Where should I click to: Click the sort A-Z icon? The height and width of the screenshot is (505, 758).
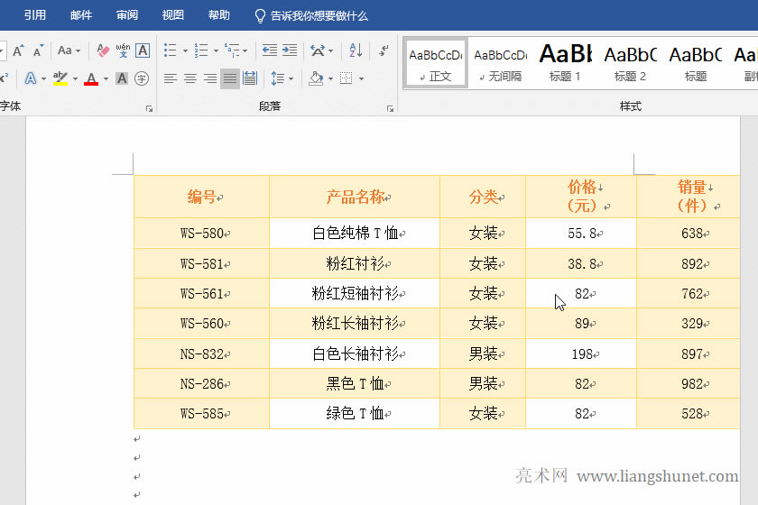(356, 50)
